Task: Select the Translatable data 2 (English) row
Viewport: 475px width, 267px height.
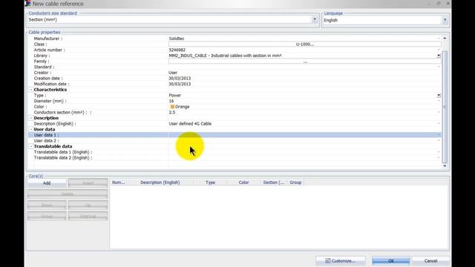Action: [235, 158]
